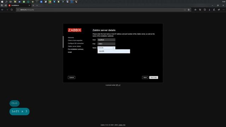Screen dimensions: 226x127
Task: Reload the current page
Action: point(12,10)
